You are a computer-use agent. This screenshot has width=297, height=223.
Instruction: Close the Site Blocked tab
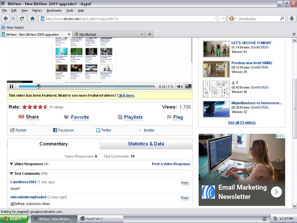coord(142,34)
